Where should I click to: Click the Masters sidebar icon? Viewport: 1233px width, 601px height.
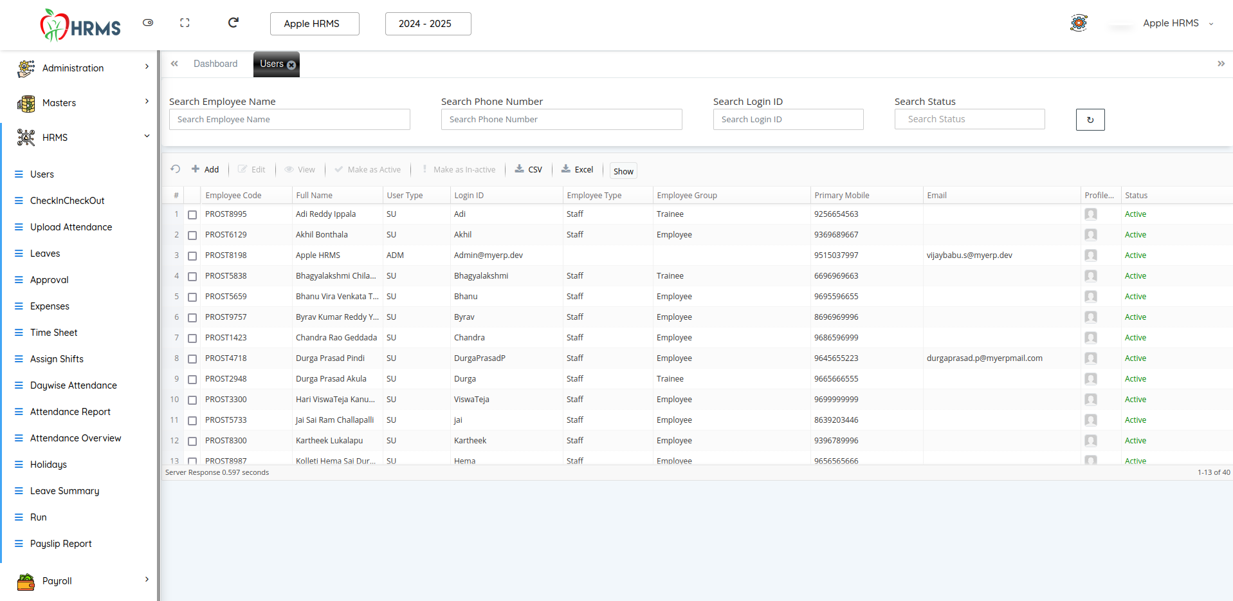[26, 103]
